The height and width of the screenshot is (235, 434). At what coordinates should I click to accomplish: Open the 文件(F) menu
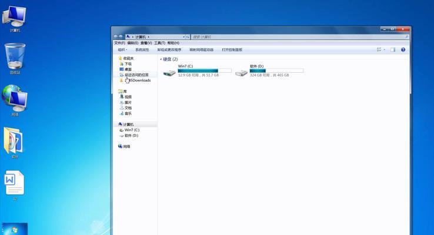119,43
